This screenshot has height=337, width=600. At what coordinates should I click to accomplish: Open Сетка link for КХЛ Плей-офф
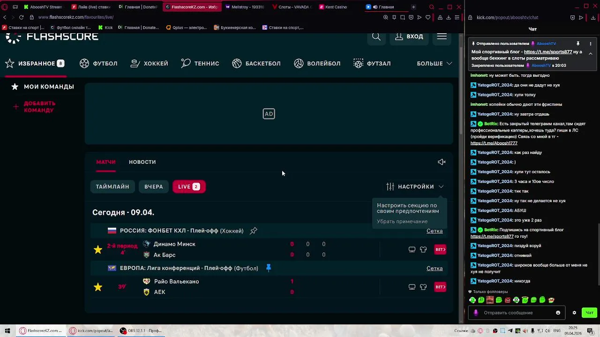click(435, 231)
